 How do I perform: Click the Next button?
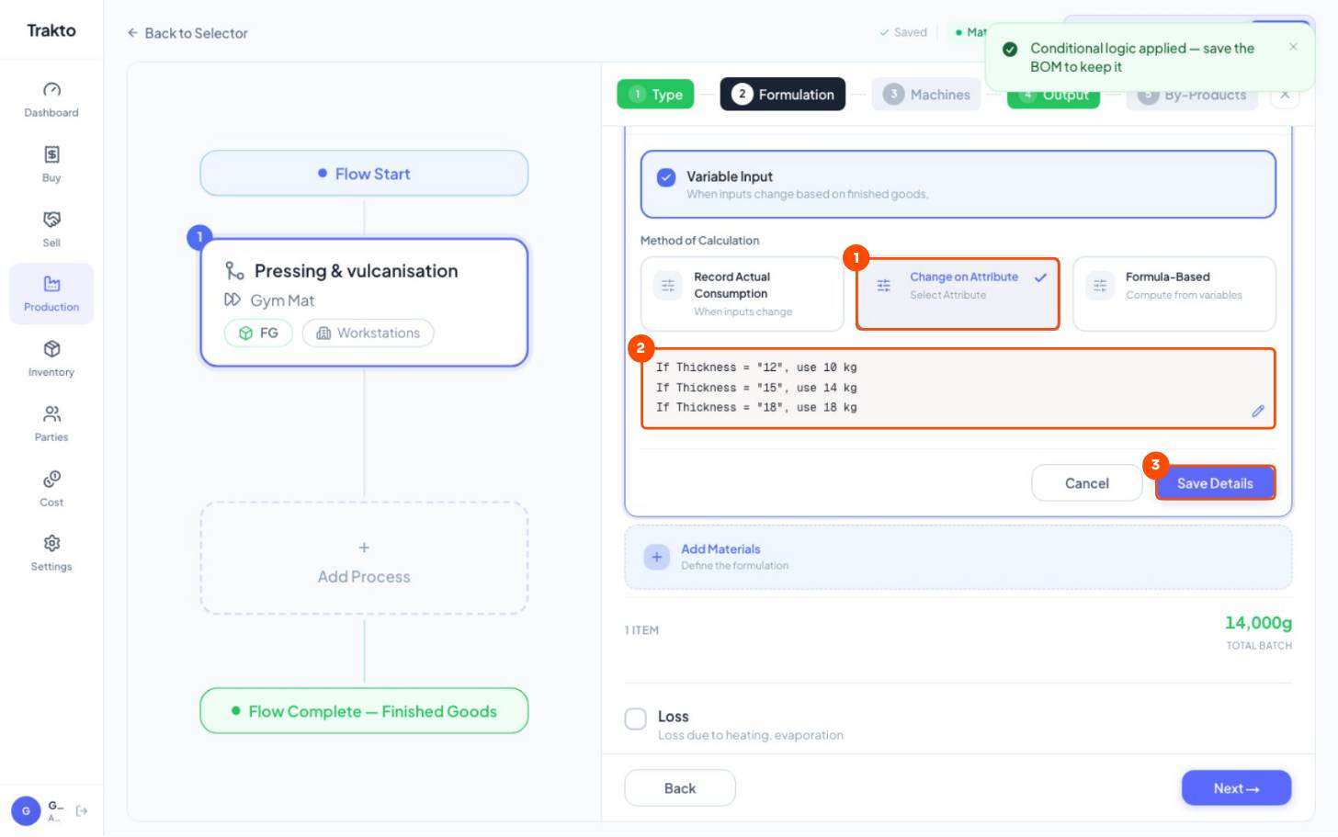[x=1236, y=788]
